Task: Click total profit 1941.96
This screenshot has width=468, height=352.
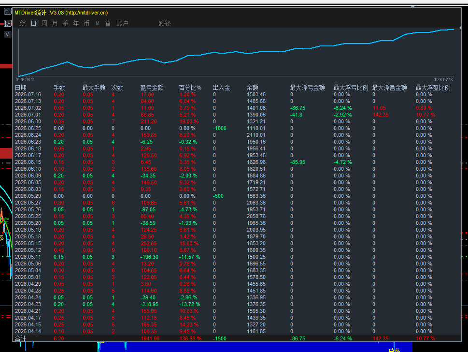Action: point(150,338)
